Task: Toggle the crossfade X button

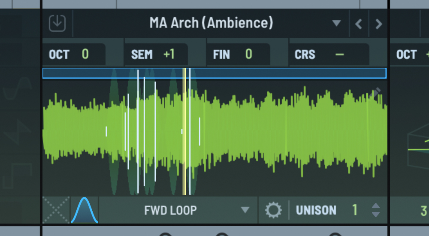Action: pos(56,210)
